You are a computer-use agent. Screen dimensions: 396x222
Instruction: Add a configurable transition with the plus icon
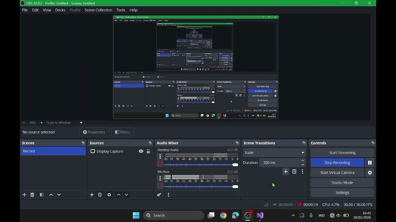[x=286, y=172]
